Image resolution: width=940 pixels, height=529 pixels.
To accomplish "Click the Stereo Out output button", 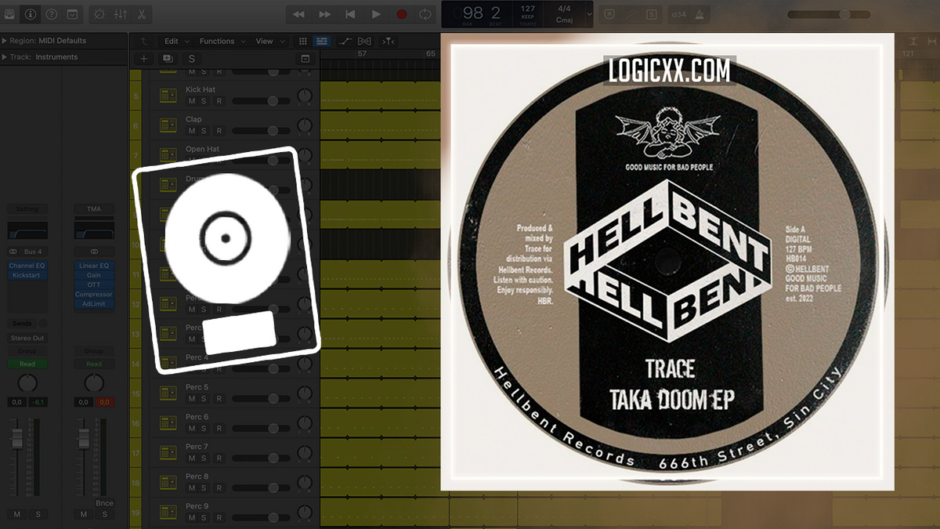I will (x=27, y=338).
